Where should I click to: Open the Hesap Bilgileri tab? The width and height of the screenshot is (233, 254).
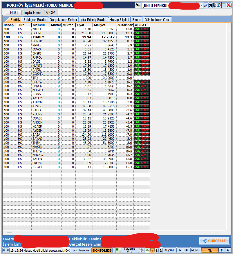point(119,20)
